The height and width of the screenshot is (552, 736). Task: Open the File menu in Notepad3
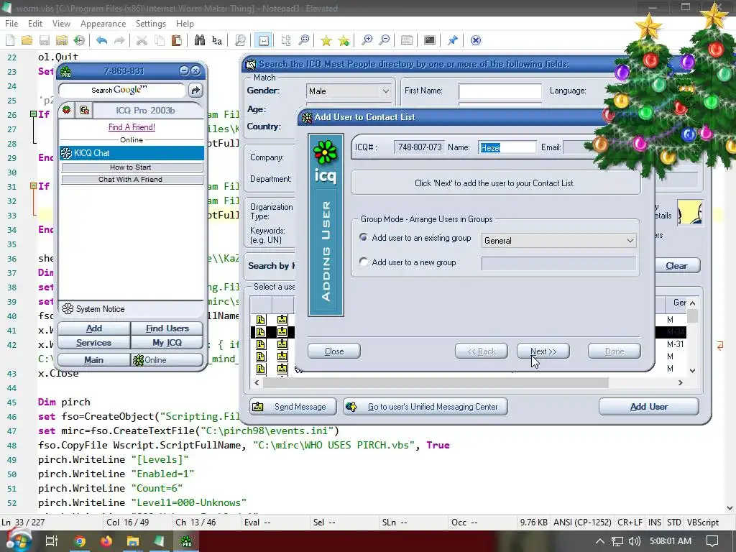tap(11, 24)
